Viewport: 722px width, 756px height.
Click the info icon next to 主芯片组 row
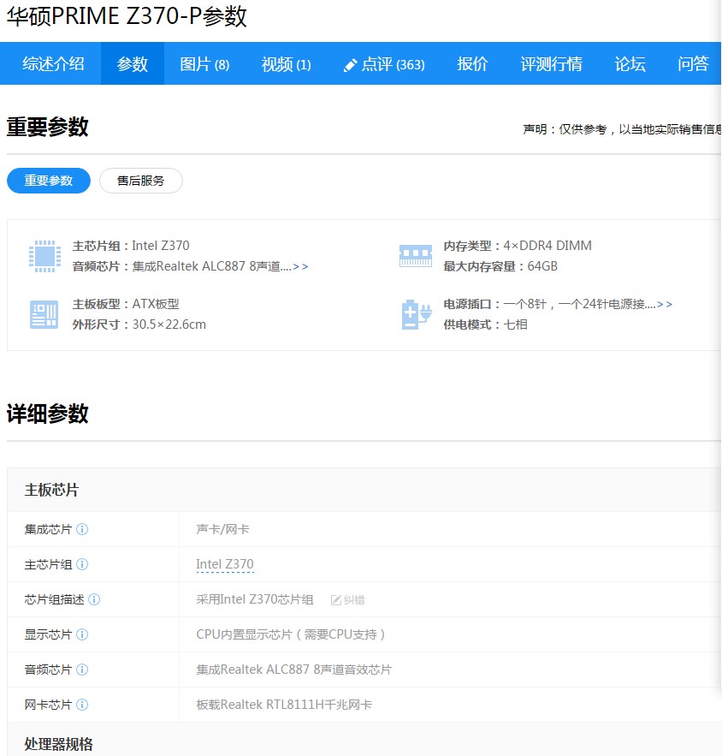click(82, 564)
